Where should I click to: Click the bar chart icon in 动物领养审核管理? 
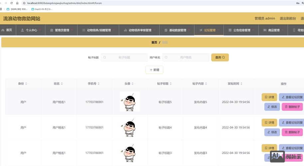pyautogui.click(x=125, y=30)
